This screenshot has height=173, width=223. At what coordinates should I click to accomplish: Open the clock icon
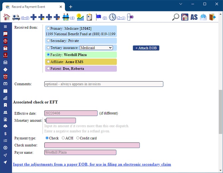[x=112, y=17]
